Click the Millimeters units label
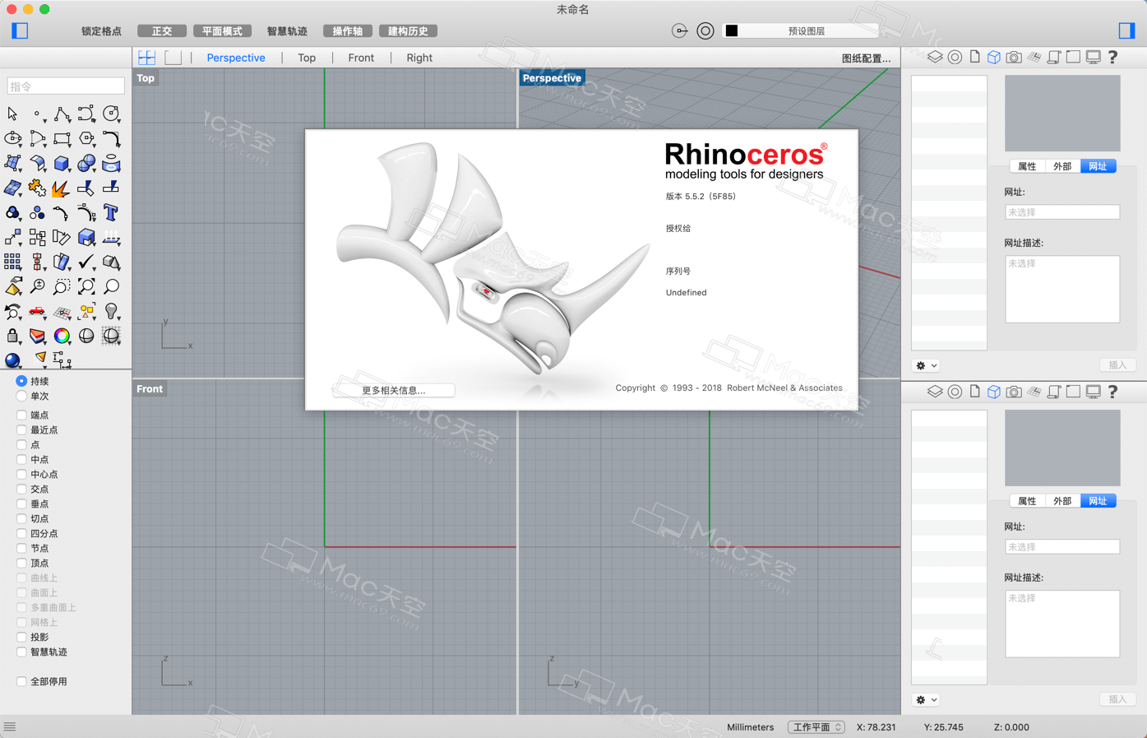1147x738 pixels. [x=750, y=727]
